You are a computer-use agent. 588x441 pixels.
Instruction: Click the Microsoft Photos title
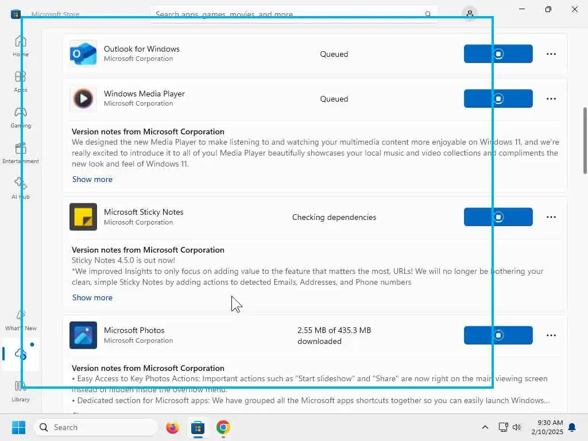click(134, 330)
